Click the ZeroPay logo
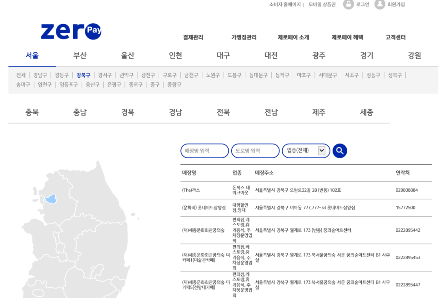Screen dimensions: 439x298 pyautogui.click(x=71, y=31)
